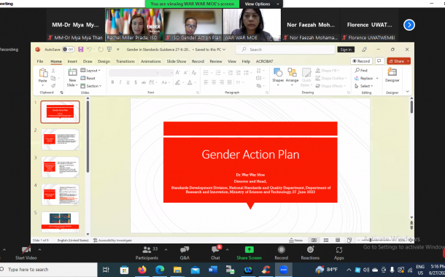The width and height of the screenshot is (445, 277).
Task: Open the View Options dropdown
Action: pyautogui.click(x=261, y=4)
